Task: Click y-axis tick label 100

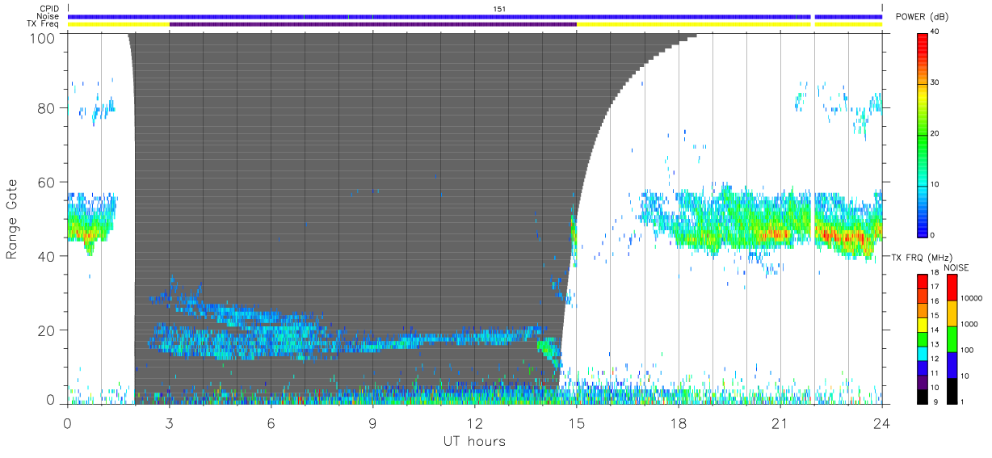Action: pyautogui.click(x=44, y=37)
